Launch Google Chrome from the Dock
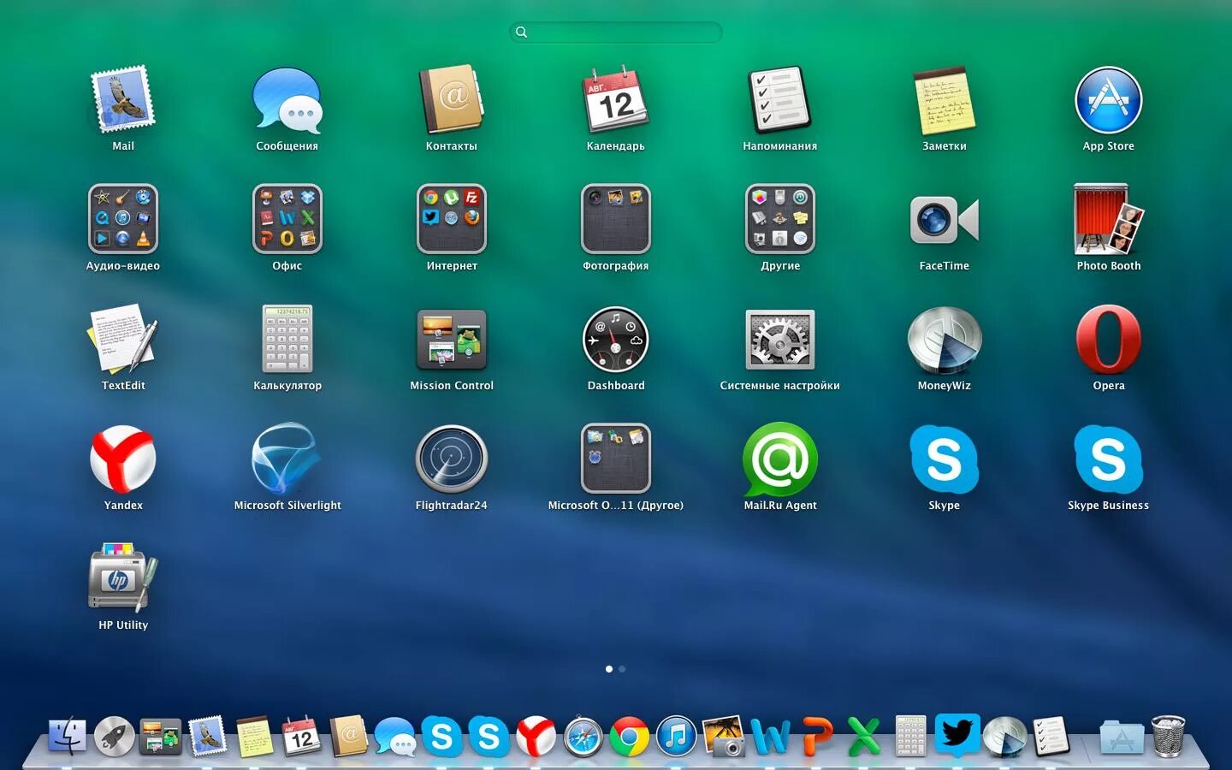Screen dimensions: 1232x770 (630, 737)
